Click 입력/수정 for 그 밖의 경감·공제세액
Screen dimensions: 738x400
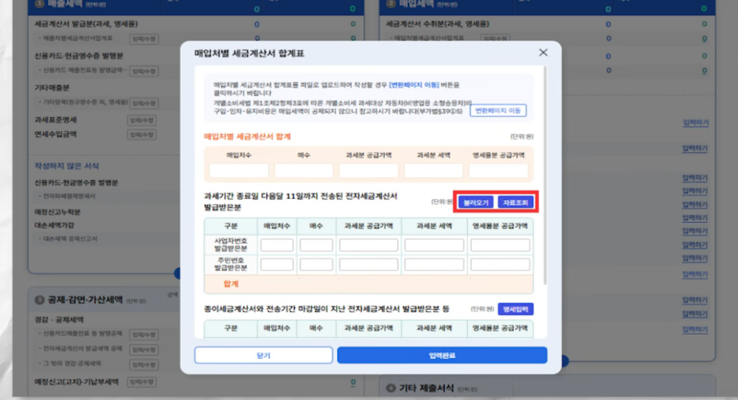pyautogui.click(x=143, y=365)
